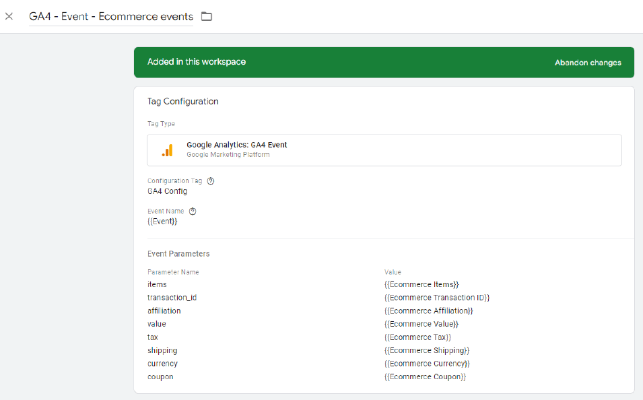Click the {{Ecommerce Coupon}} value
This screenshot has height=400, width=643.
(x=426, y=377)
